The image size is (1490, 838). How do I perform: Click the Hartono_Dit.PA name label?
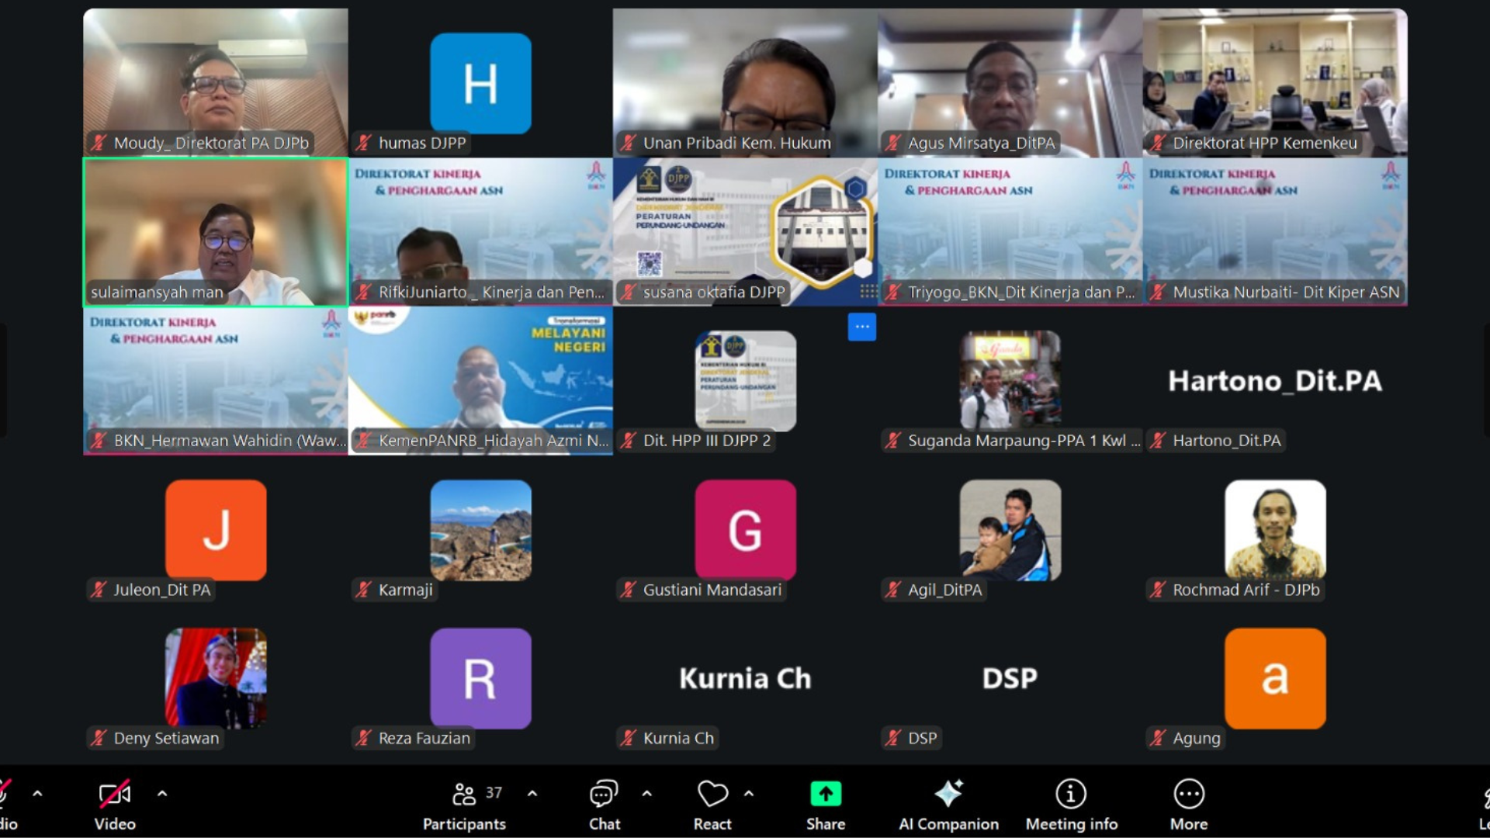click(x=1226, y=441)
